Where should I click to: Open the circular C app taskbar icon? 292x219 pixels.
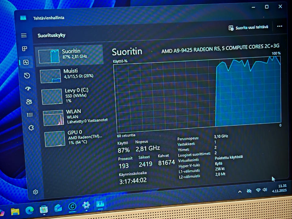point(72,207)
